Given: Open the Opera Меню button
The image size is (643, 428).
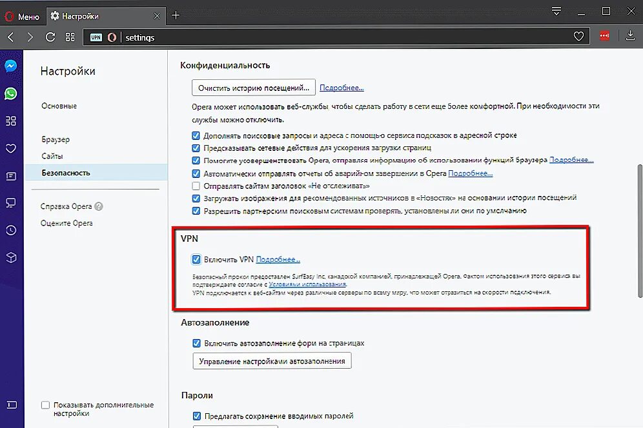Looking at the screenshot, I should tap(22, 16).
